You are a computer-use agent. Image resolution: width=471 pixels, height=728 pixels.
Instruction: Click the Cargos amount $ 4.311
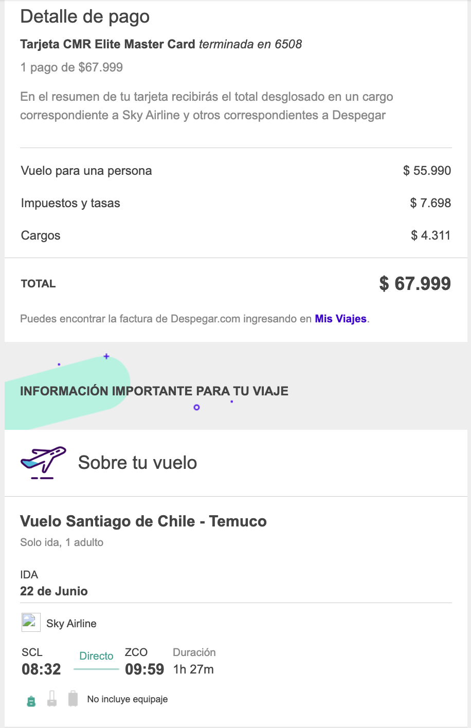(x=430, y=235)
